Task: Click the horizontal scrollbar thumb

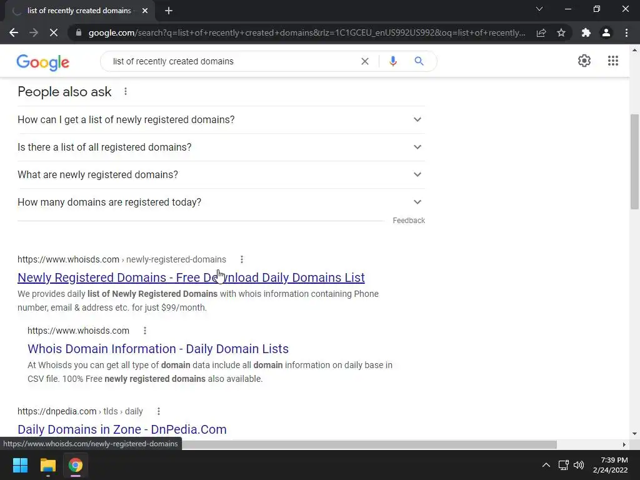Action: 369,444
